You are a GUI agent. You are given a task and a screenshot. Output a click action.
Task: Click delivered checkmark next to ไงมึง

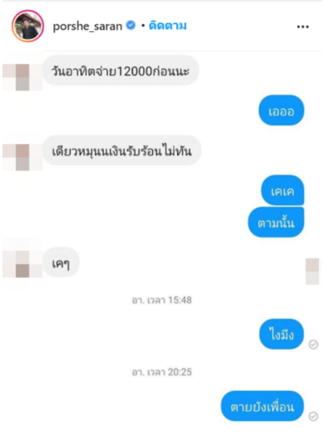tap(314, 345)
